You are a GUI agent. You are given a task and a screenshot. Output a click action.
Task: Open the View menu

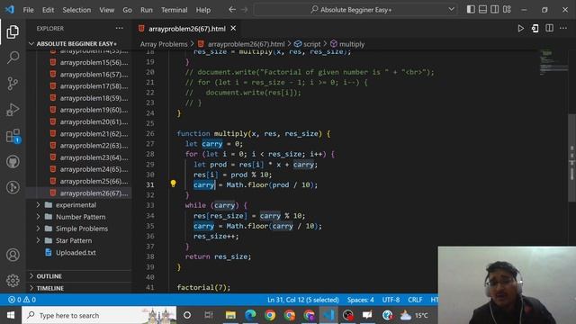(x=106, y=10)
